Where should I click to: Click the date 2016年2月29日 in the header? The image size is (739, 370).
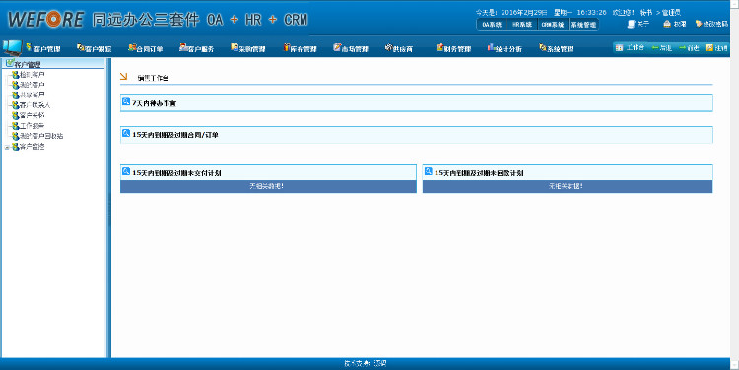(x=524, y=12)
